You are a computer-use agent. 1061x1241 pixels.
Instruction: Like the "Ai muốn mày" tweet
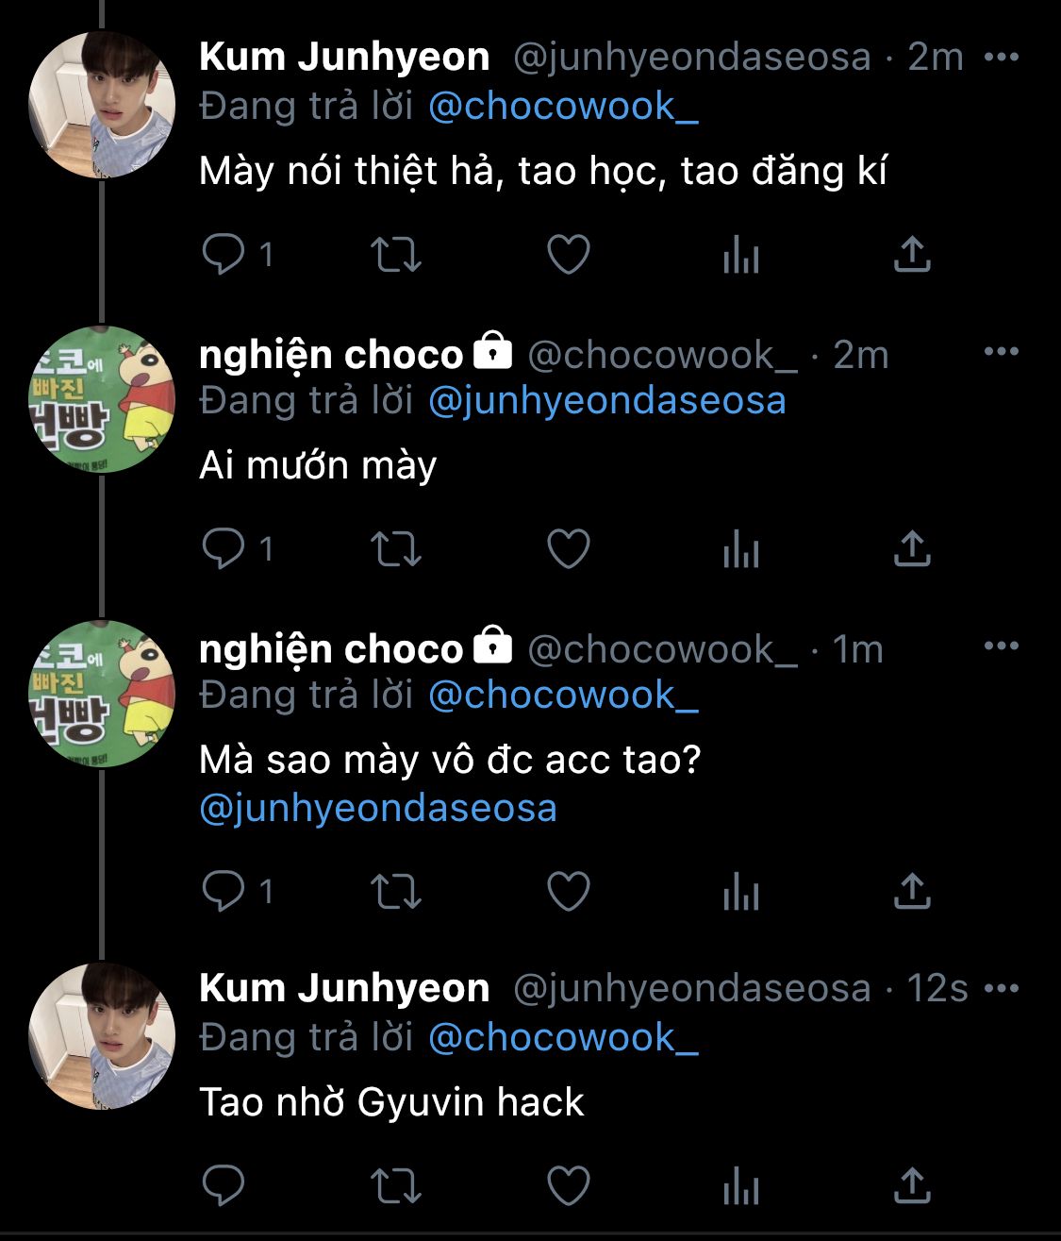point(569,549)
